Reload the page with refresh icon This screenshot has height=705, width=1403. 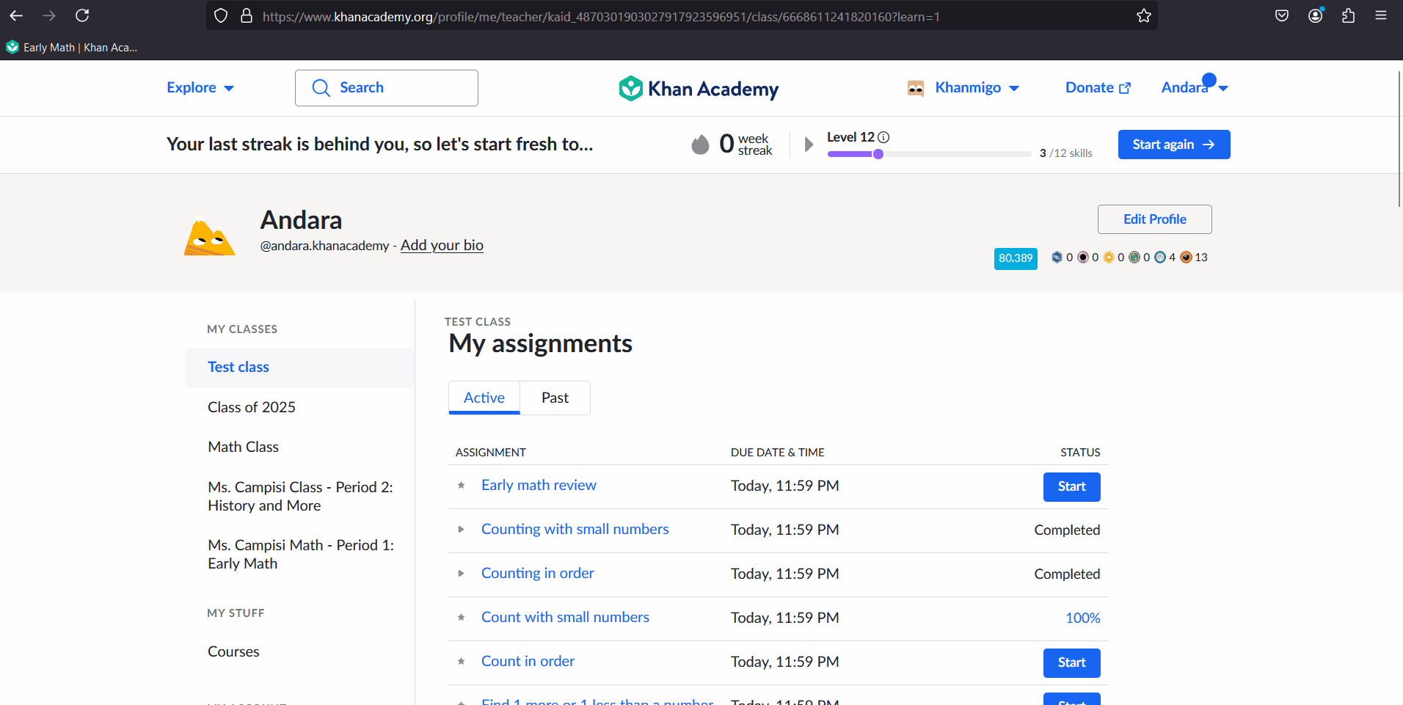click(82, 15)
